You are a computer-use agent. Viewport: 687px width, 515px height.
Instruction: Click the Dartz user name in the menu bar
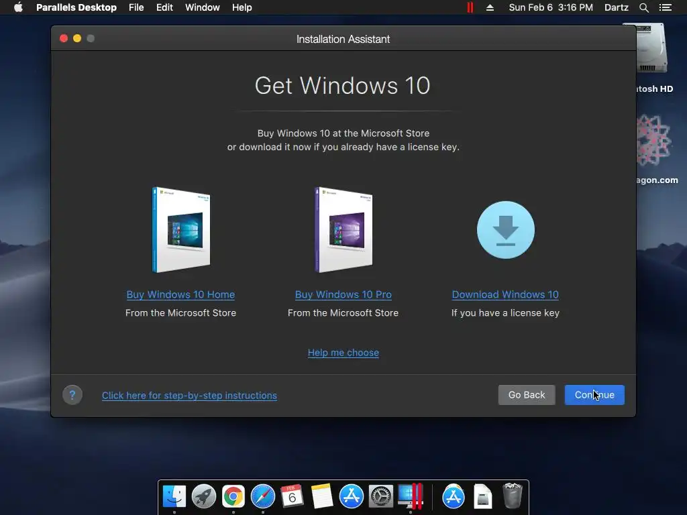coord(616,7)
